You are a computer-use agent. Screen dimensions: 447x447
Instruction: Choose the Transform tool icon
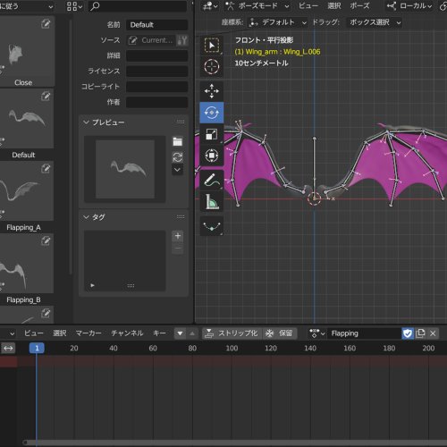(212, 156)
